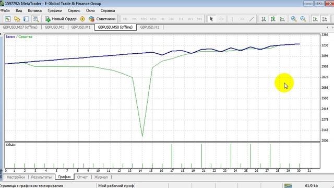The image size is (334, 188).
Task: Click the Объём volume panel label
Action: pos(10,145)
